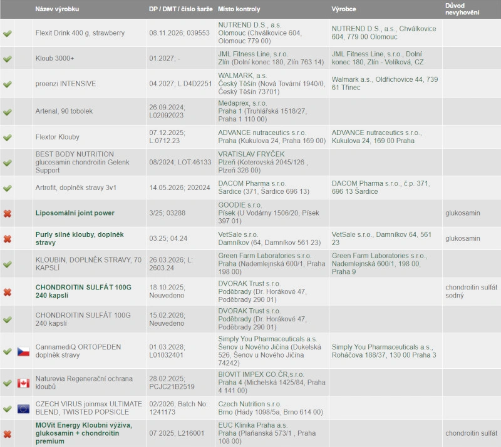
Task: Click the VRATISLAV FRYČEK Plzeň inspection location
Action: point(263,162)
